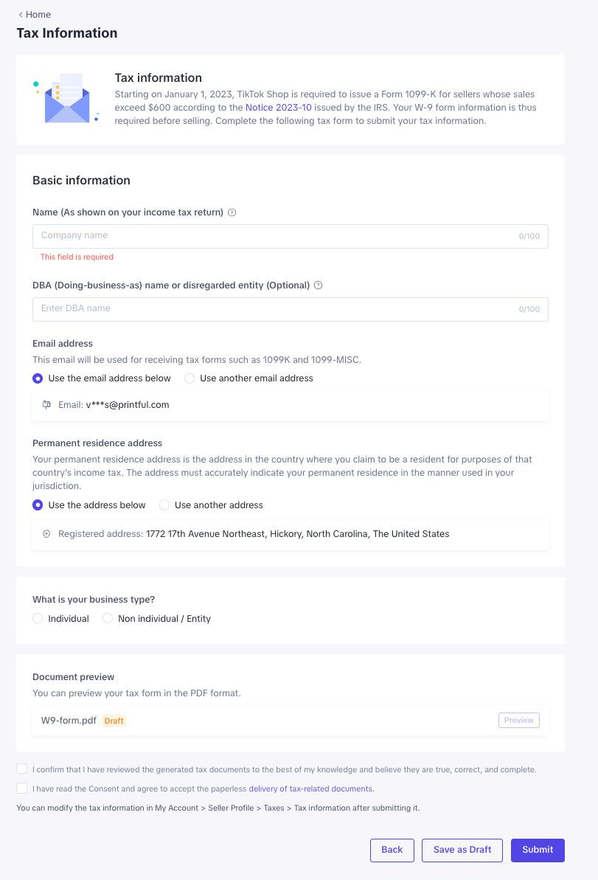Choose Individual as business type

click(38, 619)
